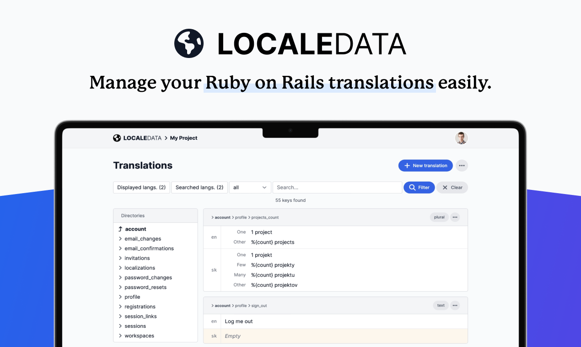The image size is (581, 347).
Task: Click the plural badge on projects_count
Action: [439, 217]
